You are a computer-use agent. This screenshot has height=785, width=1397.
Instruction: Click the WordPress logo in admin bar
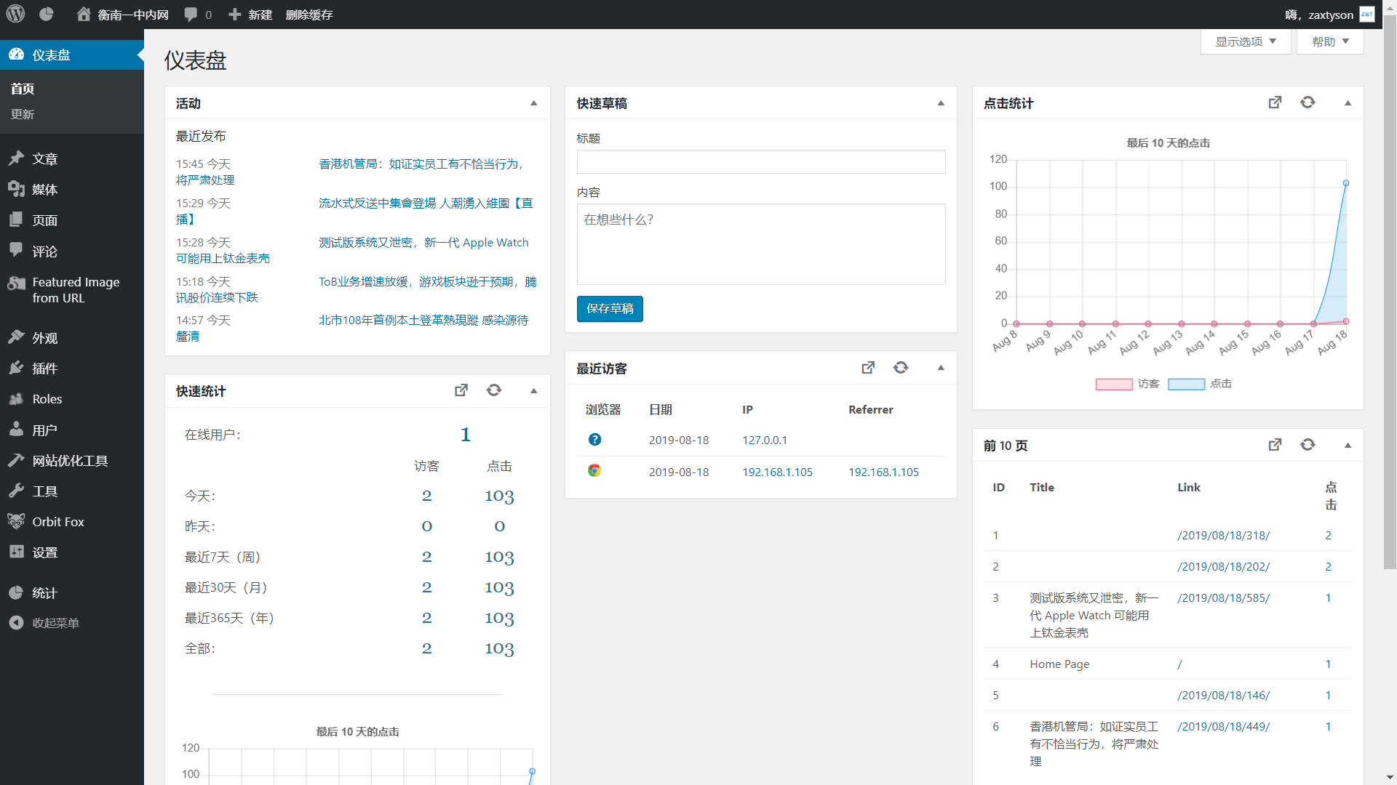[16, 14]
